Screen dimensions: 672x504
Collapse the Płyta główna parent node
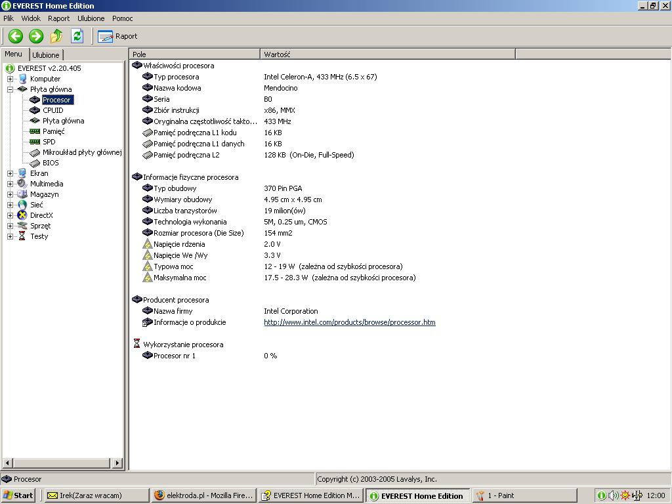(10, 89)
